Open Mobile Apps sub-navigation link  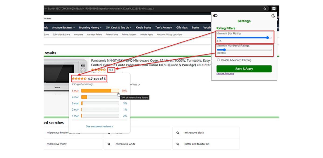pos(146,35)
